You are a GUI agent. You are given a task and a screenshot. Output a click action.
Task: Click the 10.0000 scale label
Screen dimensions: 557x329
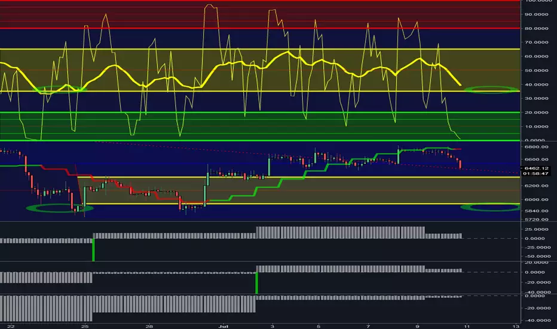pyautogui.click(x=537, y=127)
